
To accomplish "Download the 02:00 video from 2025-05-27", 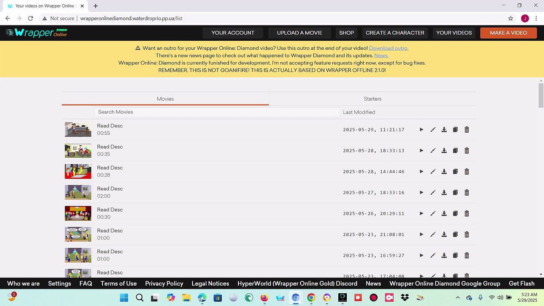I will click(x=444, y=193).
